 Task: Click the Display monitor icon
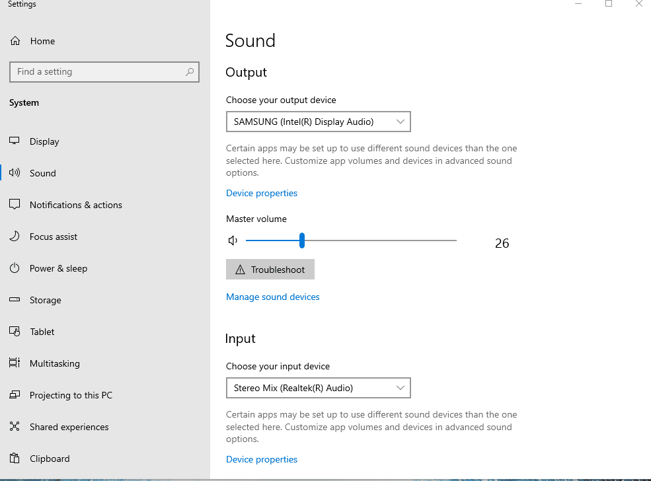[15, 141]
